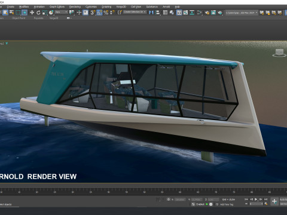Activate the Select and Move tool

coord(32,13)
